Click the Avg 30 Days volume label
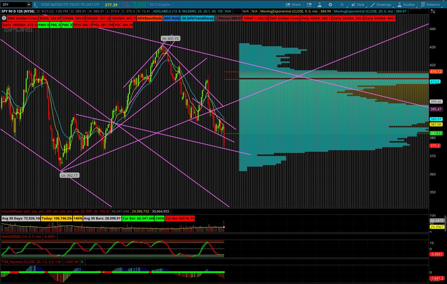 tap(21, 218)
